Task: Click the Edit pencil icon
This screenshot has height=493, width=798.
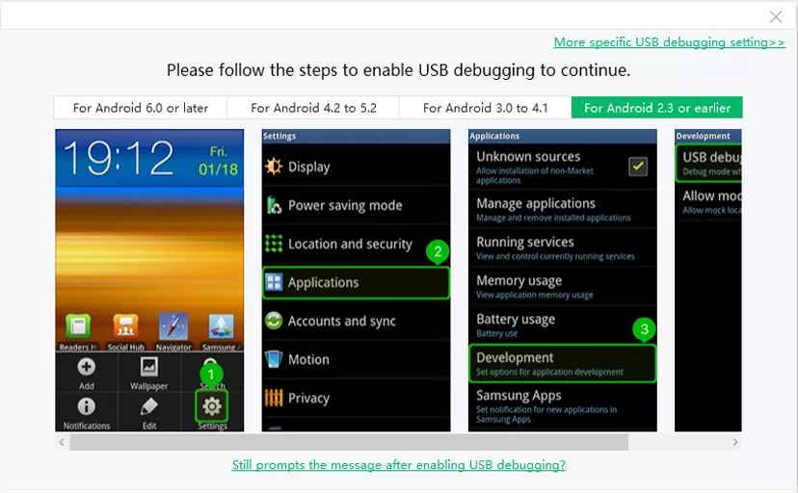Action: pyautogui.click(x=149, y=407)
